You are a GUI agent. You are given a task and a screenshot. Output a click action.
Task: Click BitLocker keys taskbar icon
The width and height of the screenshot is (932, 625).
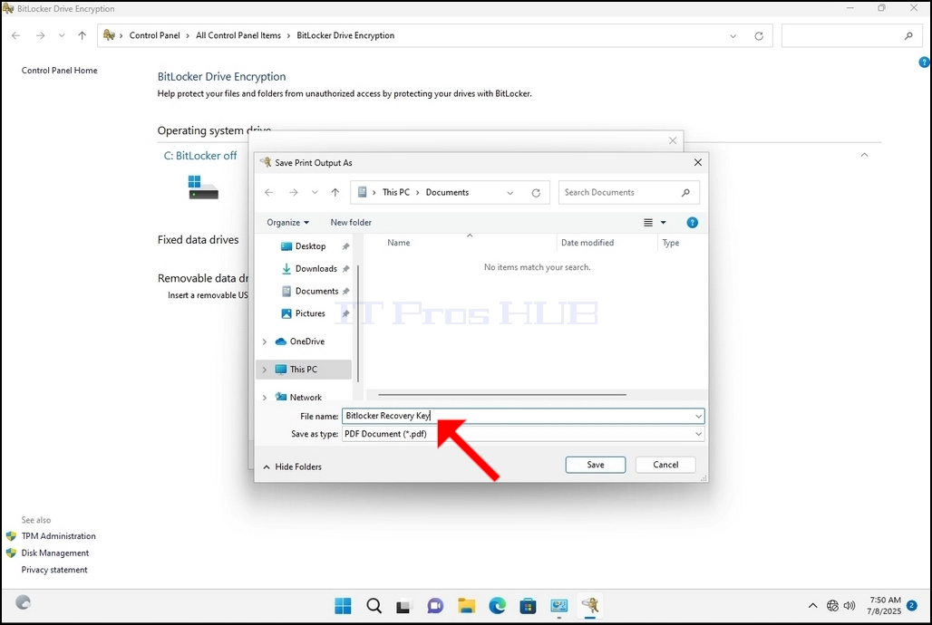coord(589,606)
